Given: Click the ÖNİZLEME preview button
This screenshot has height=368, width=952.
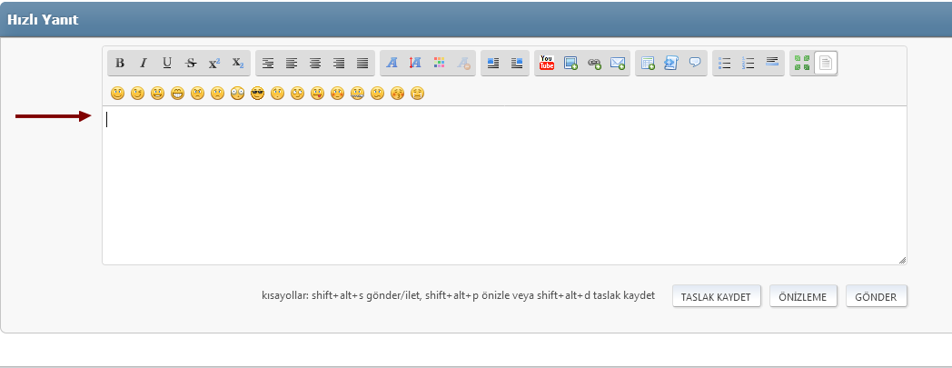Looking at the screenshot, I should point(803,296).
